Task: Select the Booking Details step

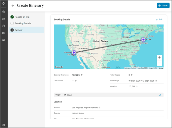Action: [26, 23]
